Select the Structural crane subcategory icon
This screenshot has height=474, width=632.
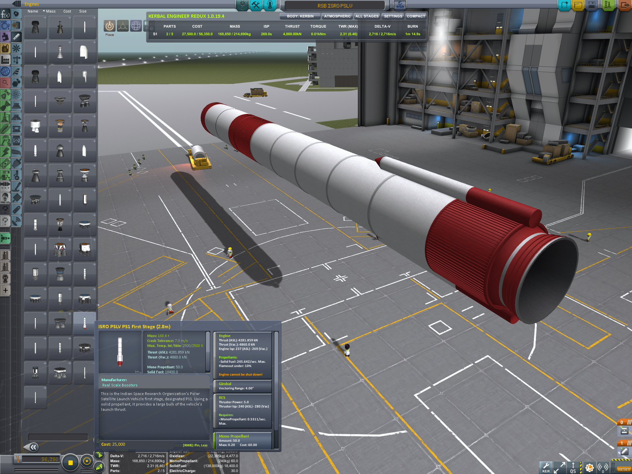[16, 60]
